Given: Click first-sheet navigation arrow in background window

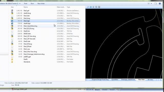Looking at the screenshot, I should click(x=87, y=90).
